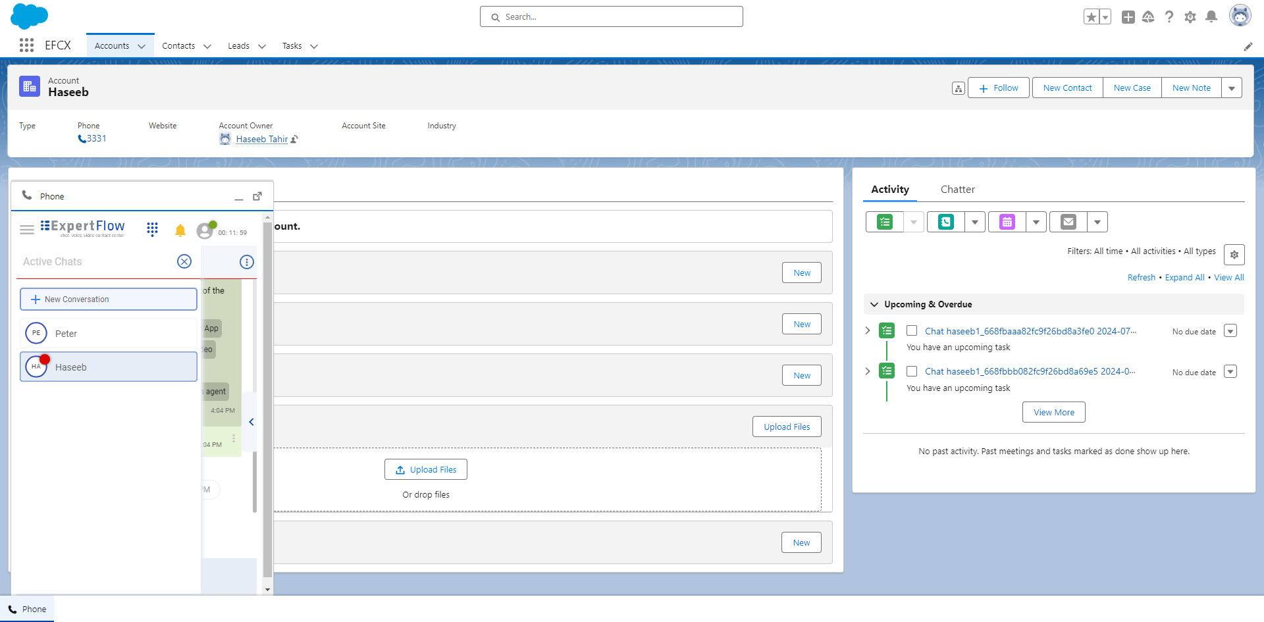Viewport: 1264px width, 622px height.
Task: Open the timeline filter settings gear
Action: tap(1234, 255)
